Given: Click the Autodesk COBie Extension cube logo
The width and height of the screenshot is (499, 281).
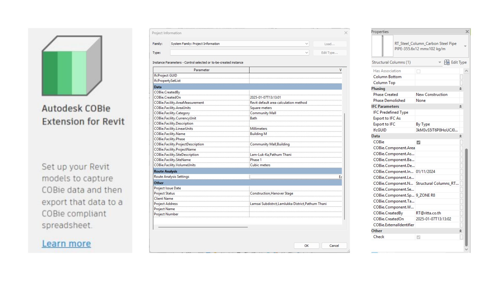Looking at the screenshot, I should [x=72, y=66].
